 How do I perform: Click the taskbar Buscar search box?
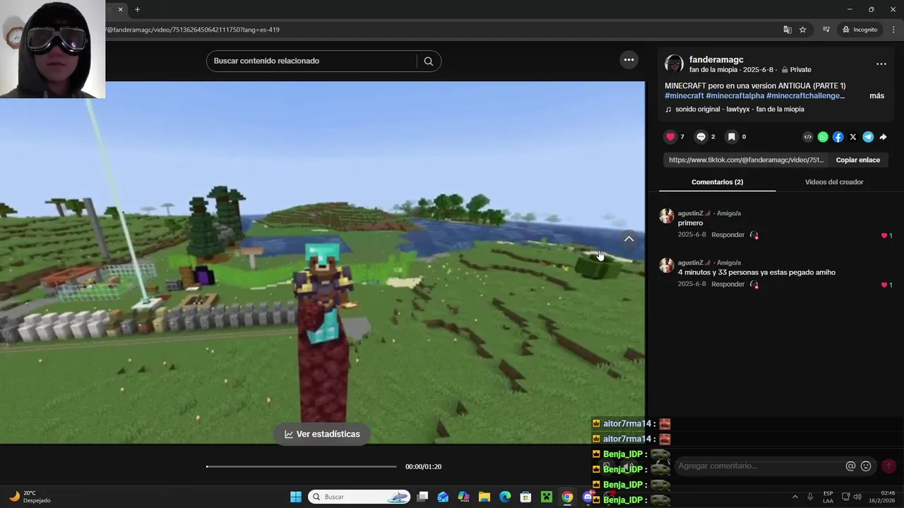click(x=360, y=497)
